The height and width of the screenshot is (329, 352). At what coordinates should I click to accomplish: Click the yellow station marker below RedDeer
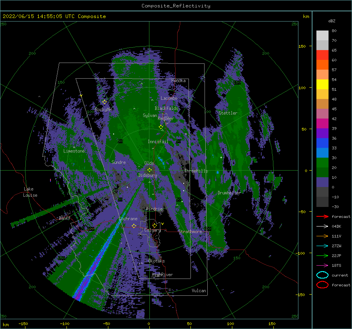tap(161, 127)
